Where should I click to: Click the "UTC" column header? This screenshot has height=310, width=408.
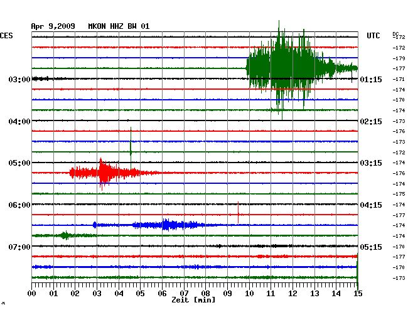pyautogui.click(x=373, y=36)
